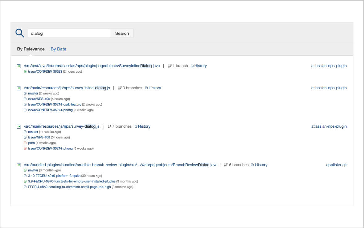364x228 pixels.
Task: Click the file icon beside survey-inline-dialog.js
Action: click(19, 88)
